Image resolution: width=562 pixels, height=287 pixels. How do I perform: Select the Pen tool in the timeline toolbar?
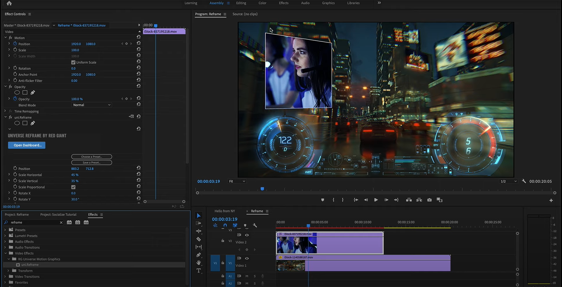199,255
